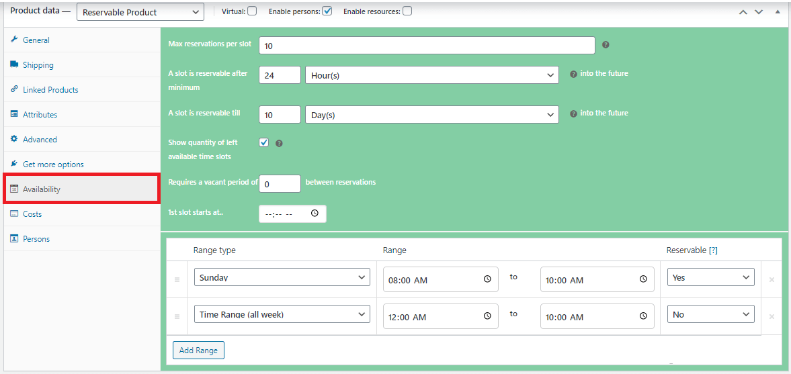The image size is (791, 374).
Task: Click clock icon in 1st slot starts field
Action: pyautogui.click(x=315, y=214)
